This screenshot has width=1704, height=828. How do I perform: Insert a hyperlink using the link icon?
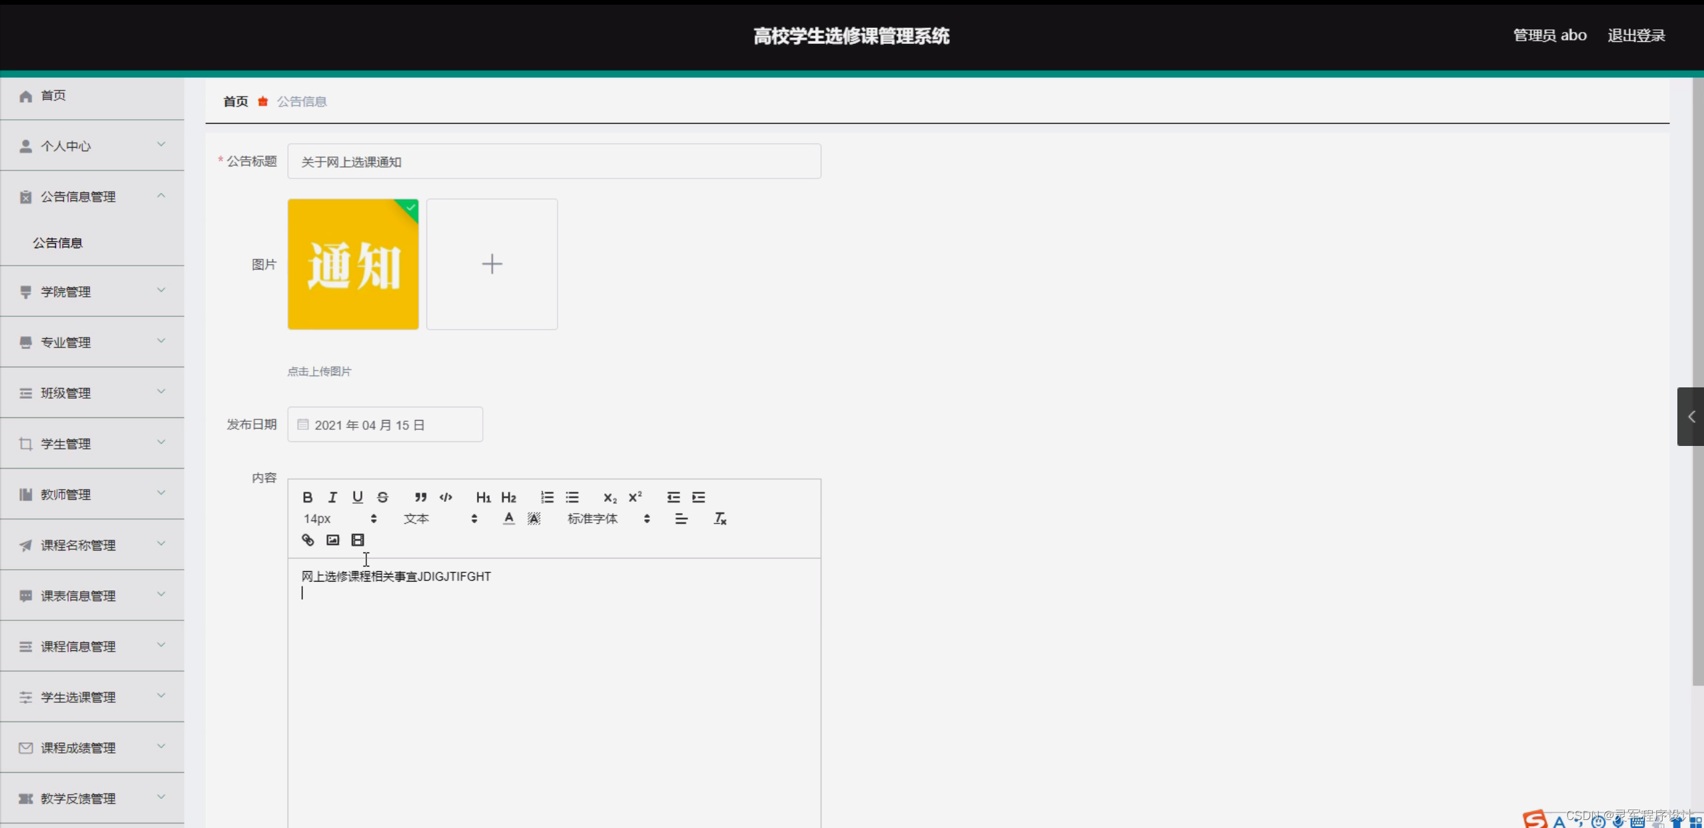pos(308,540)
